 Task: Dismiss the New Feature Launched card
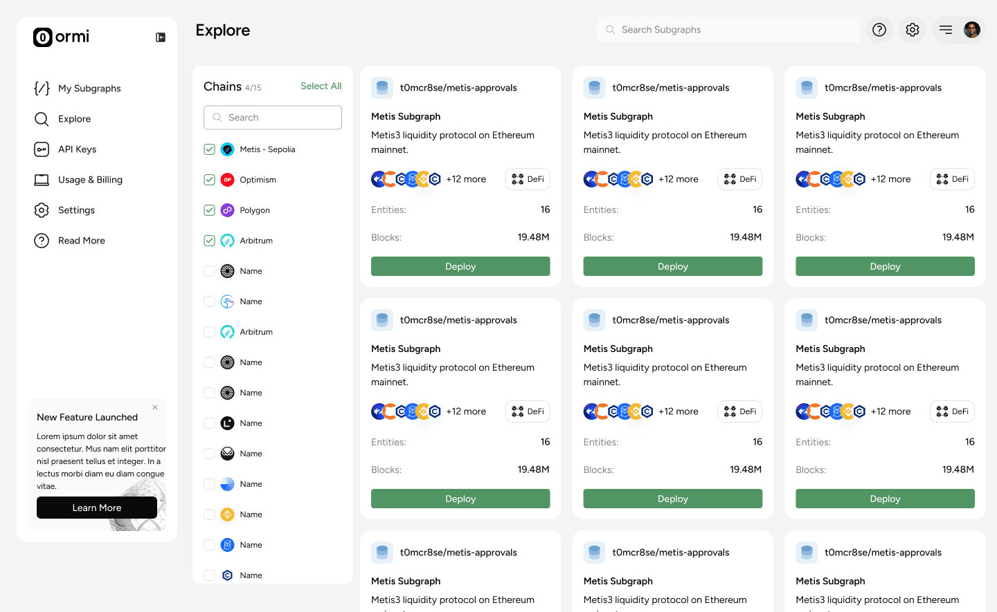click(155, 407)
